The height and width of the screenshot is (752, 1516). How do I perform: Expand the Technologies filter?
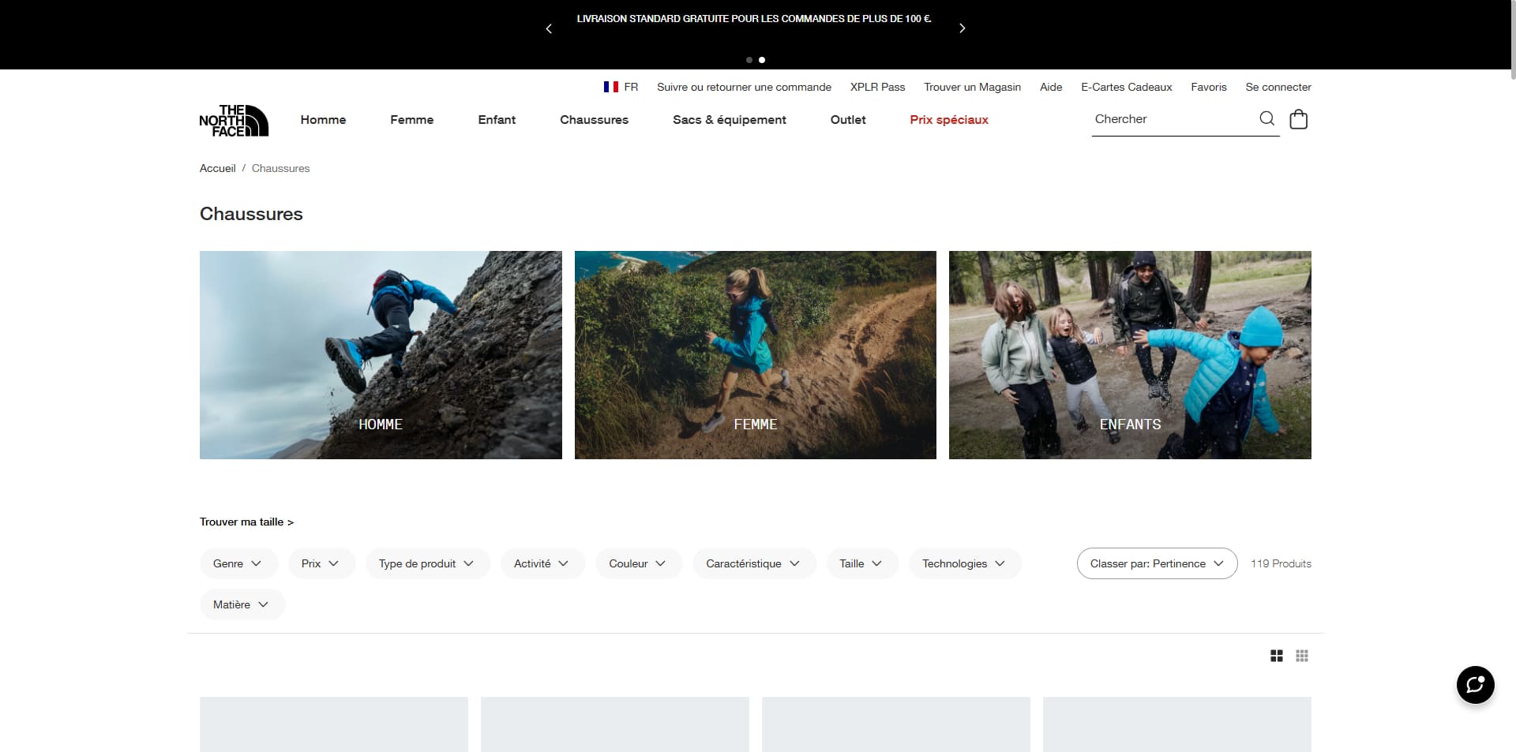point(965,563)
